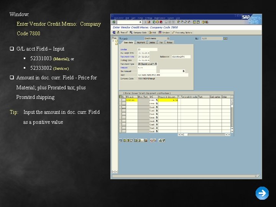The image size is (276, 207).
Task: Click the Document date field
Action: point(144,57)
